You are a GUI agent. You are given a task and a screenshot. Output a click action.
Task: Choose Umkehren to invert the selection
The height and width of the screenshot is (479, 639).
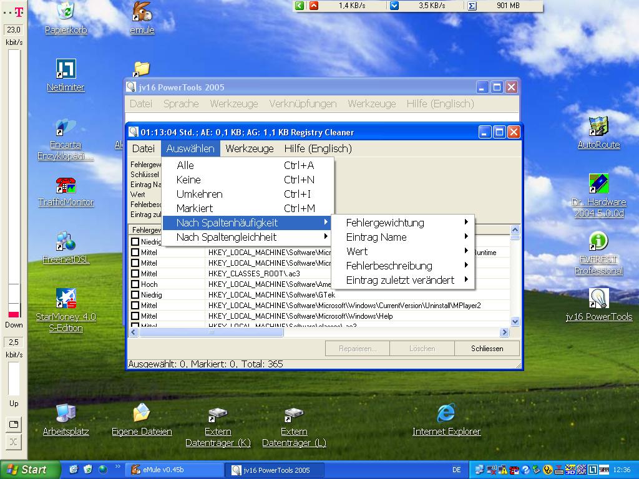[x=248, y=194]
